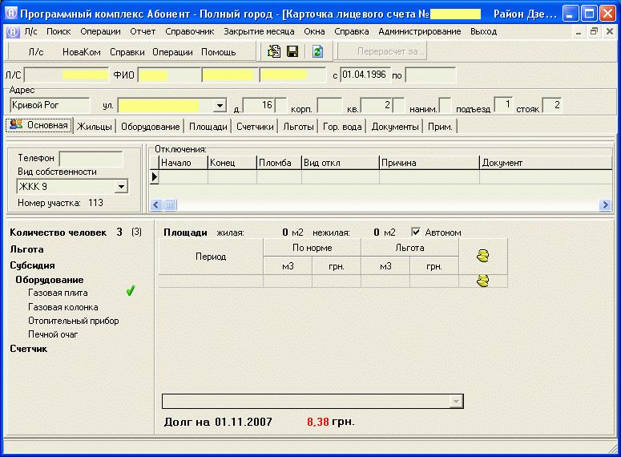Click the Выход menu item
Screen dimensions: 621x457
[x=483, y=31]
